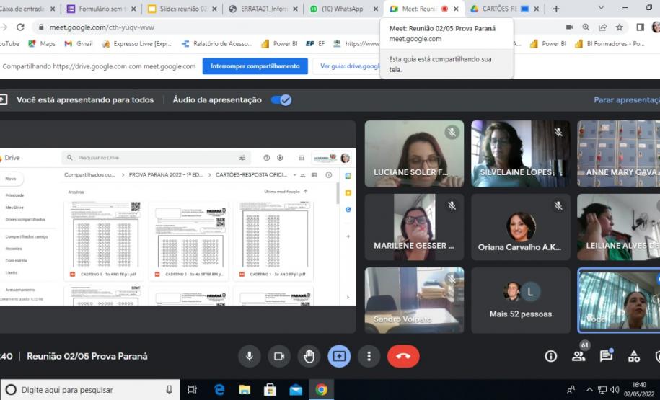660x400 pixels.
Task: Expand the Chrome tab search chevron
Action: point(601,8)
